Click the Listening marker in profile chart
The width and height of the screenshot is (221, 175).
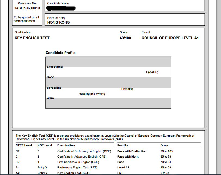point(127,89)
